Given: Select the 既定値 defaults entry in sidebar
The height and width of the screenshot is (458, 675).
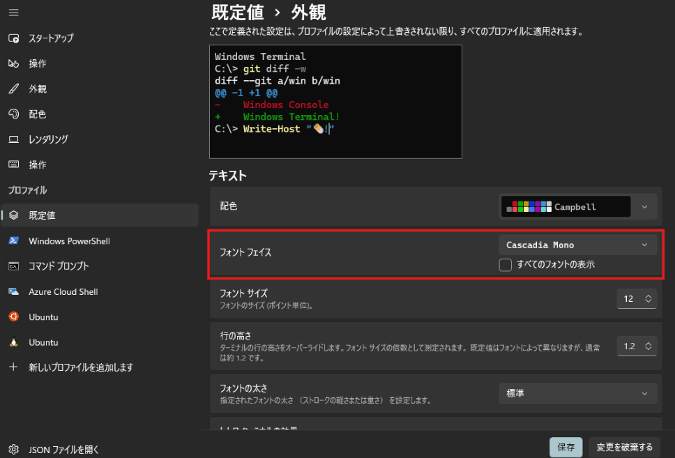Looking at the screenshot, I should [100, 215].
